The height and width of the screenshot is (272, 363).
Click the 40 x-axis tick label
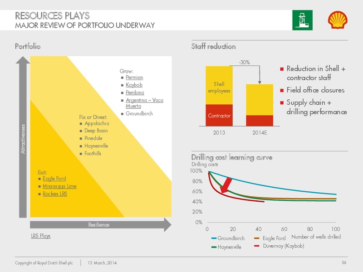pos(258,229)
